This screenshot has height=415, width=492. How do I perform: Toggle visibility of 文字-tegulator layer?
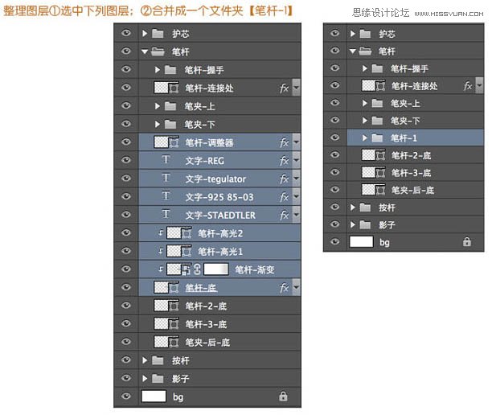[126, 179]
